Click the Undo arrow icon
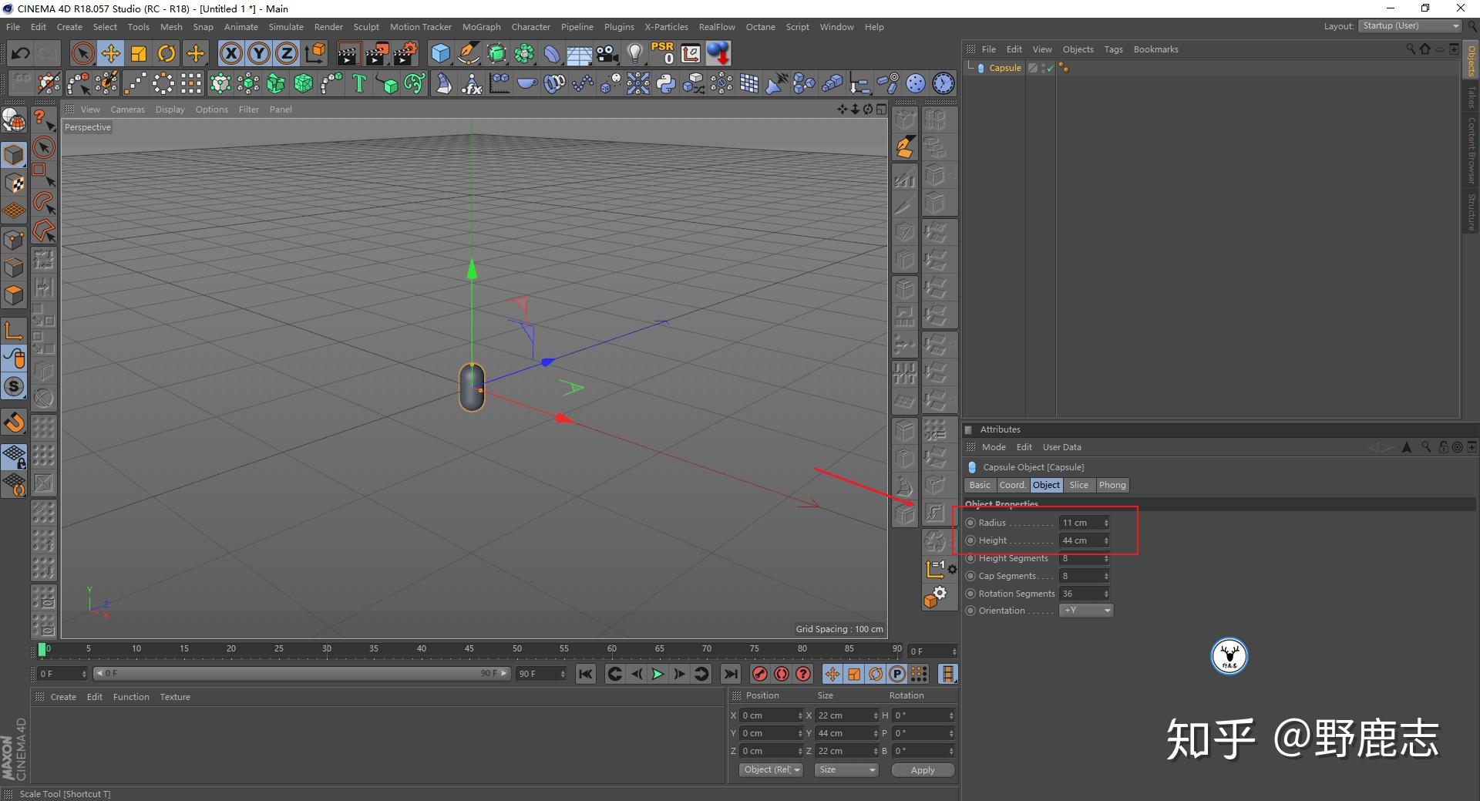The image size is (1480, 801). (x=21, y=53)
